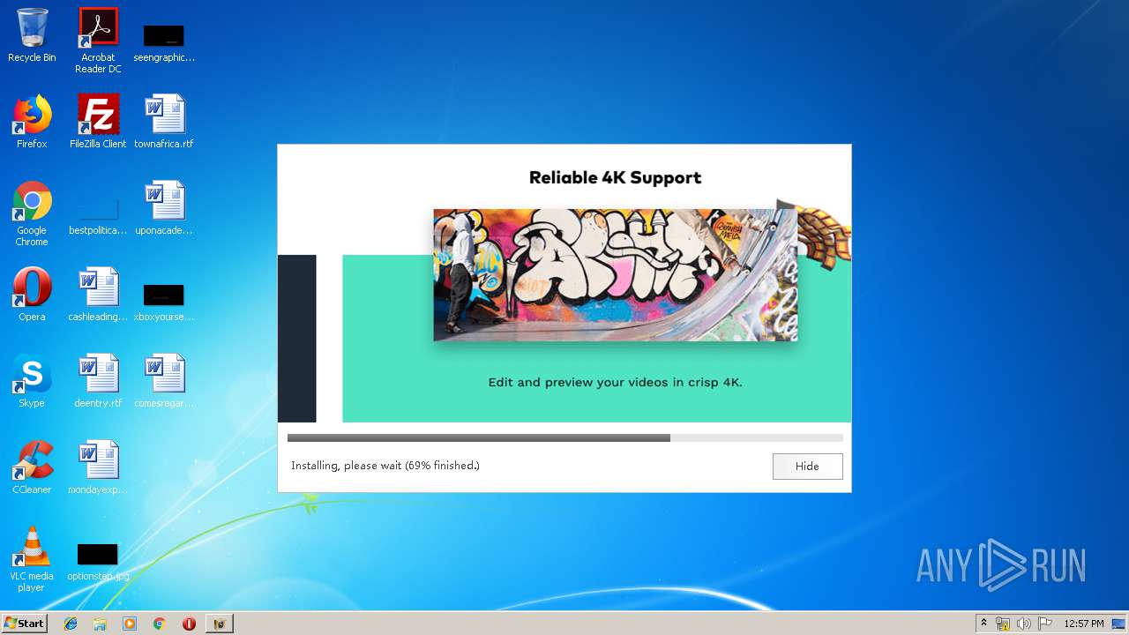Screen dimensions: 1129x635
Task: Select the optionstep.jpg image file
Action: 98,562
